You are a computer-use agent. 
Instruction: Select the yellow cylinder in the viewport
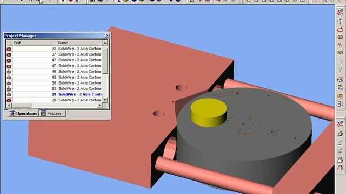(x=209, y=112)
